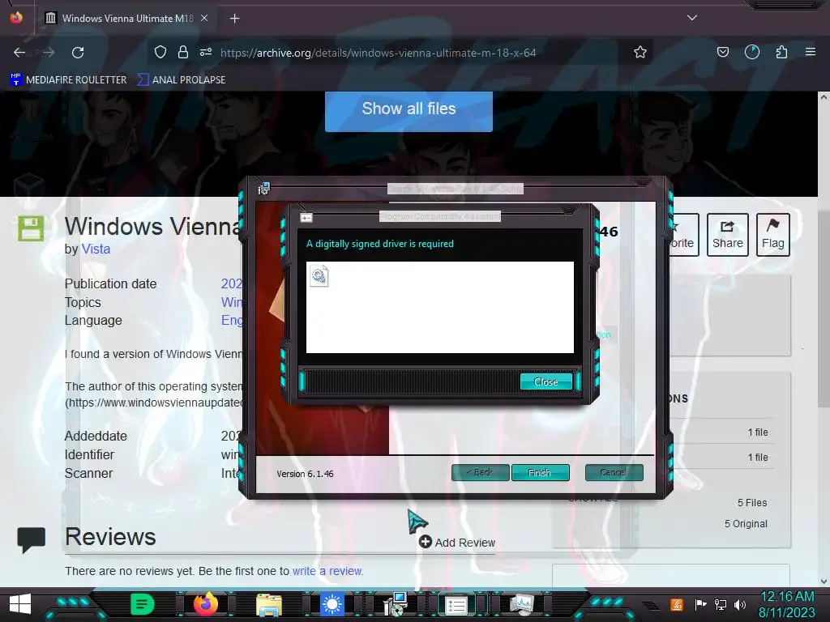The width and height of the screenshot is (830, 622).
Task: Click the page vertical scrollbar thumb
Action: click(x=824, y=307)
